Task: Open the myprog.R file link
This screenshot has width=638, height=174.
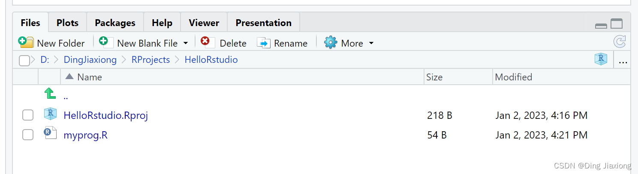Action: coord(85,135)
